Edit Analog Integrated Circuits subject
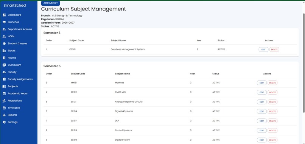 click(x=261, y=102)
